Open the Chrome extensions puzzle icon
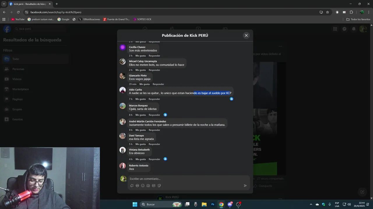This screenshot has height=209, width=373. tap(351, 12)
